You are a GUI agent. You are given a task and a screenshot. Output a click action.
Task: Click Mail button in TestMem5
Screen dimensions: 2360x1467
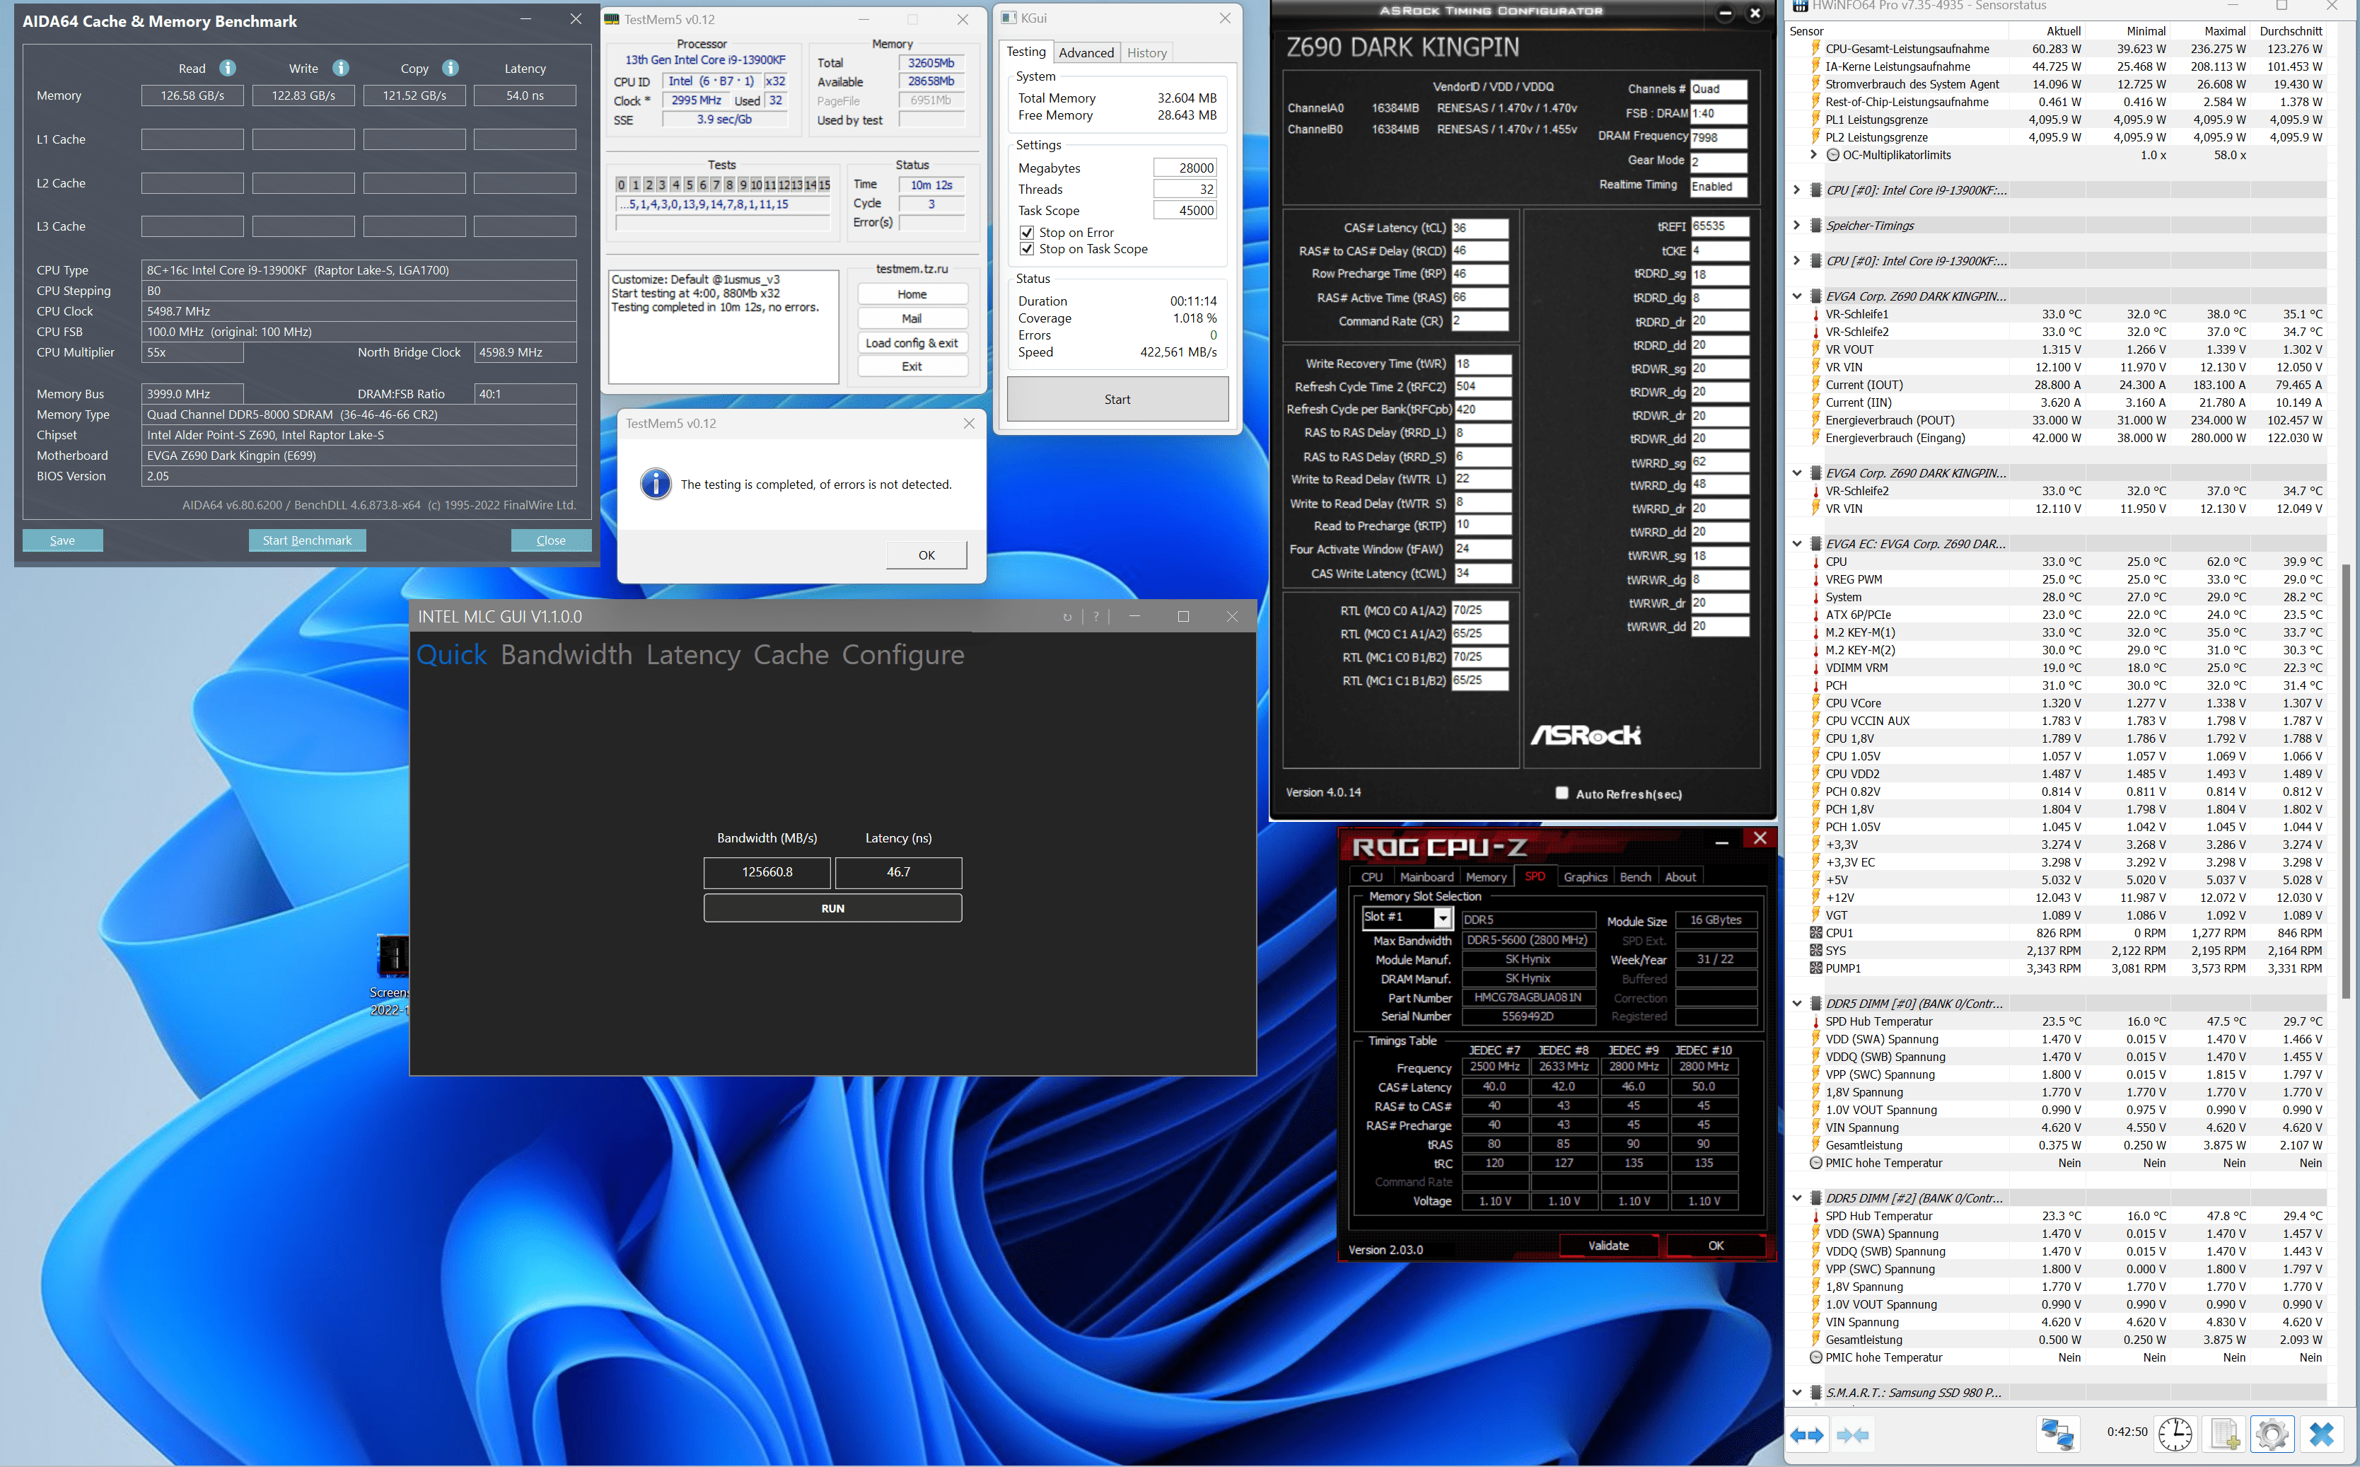(912, 319)
